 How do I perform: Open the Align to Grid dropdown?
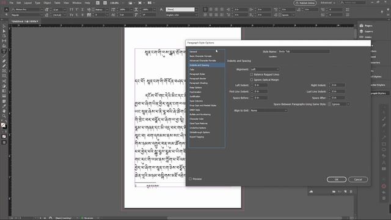(269, 110)
